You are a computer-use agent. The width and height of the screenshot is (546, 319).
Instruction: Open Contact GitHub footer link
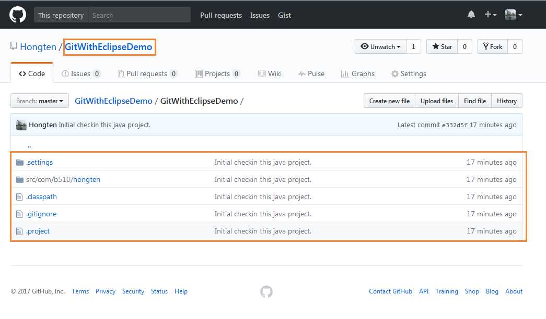pos(390,291)
